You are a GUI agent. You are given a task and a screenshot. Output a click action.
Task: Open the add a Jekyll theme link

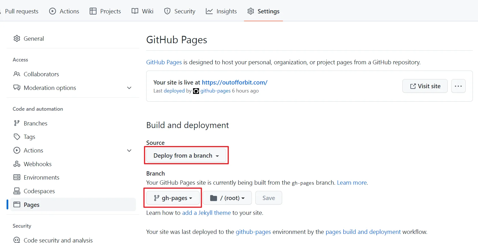click(x=206, y=213)
